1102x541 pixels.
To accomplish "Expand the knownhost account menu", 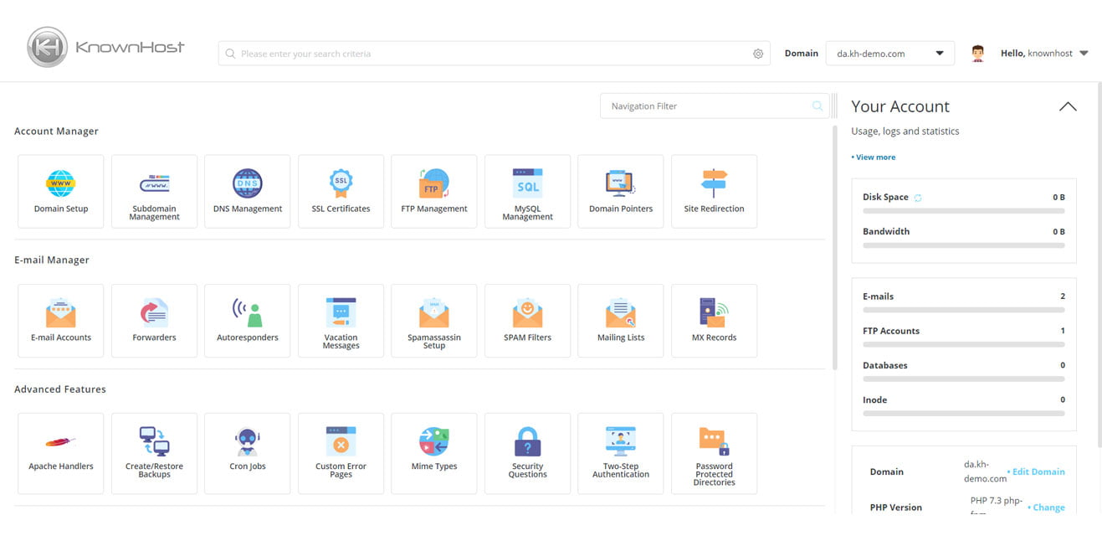I will click(x=1043, y=53).
